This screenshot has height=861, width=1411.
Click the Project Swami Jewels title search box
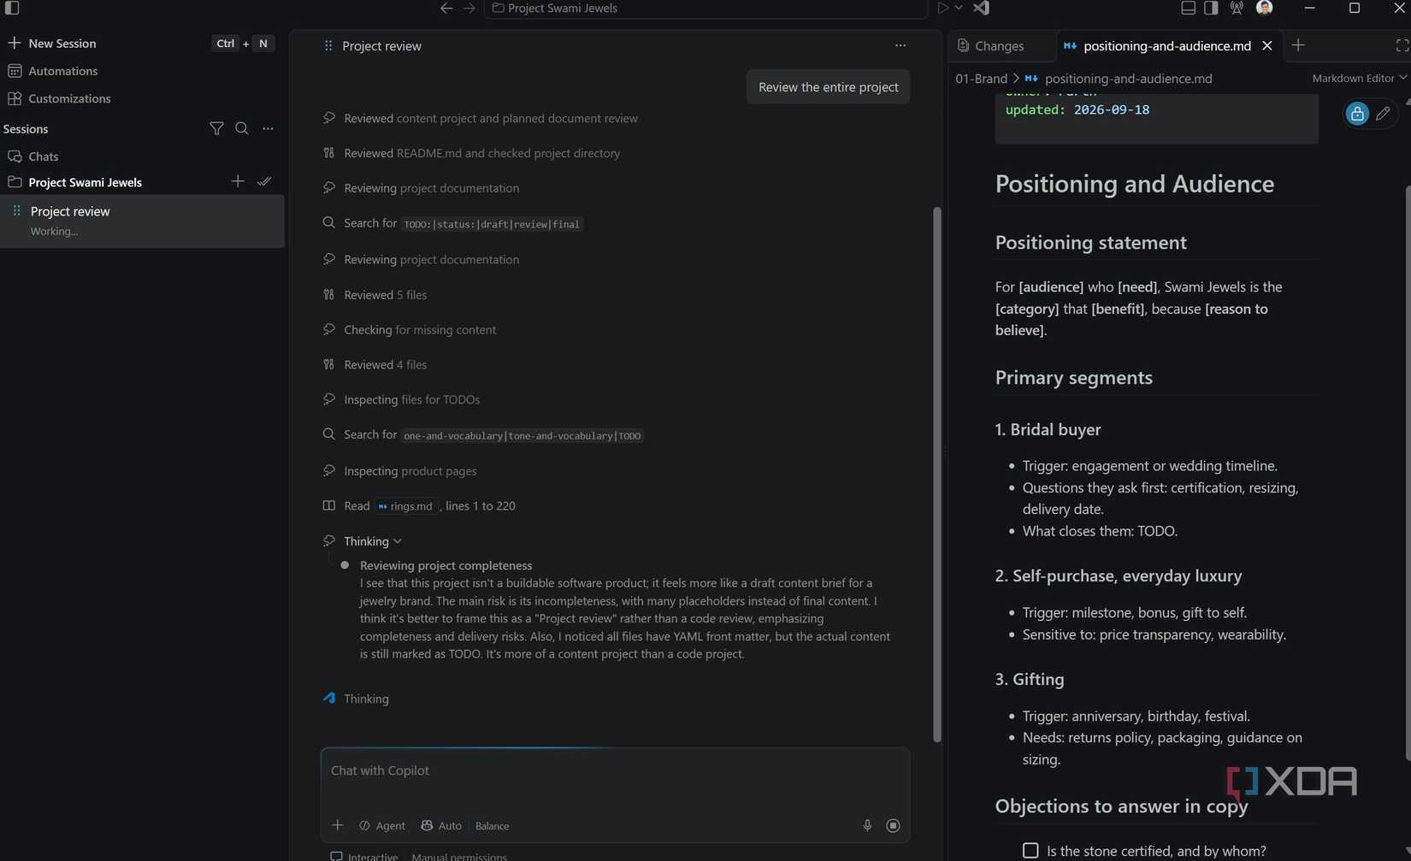705,8
